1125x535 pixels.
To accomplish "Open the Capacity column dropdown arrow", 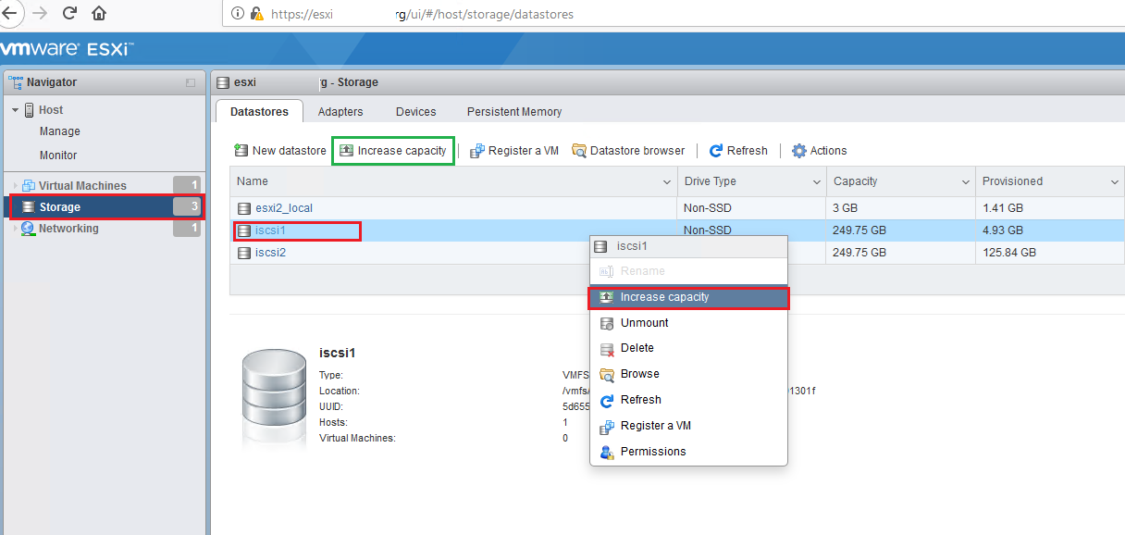I will (966, 182).
